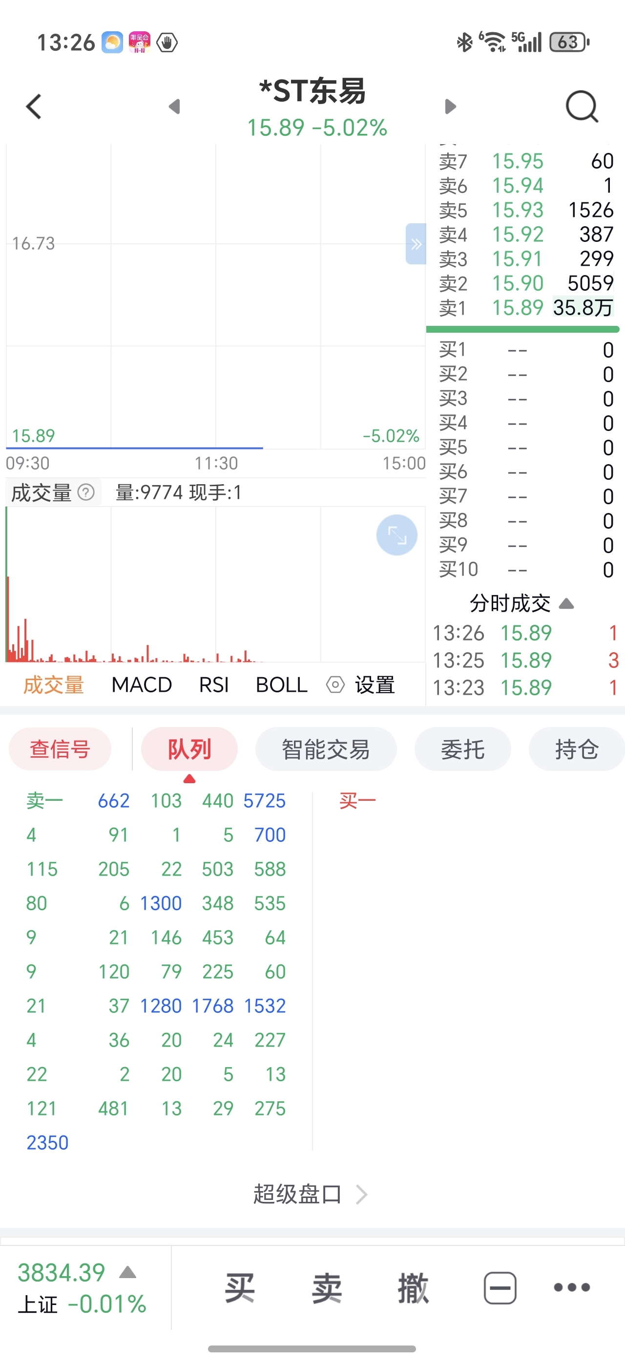Tap the 3834.39 index value
Image resolution: width=625 pixels, height=1368 pixels.
tap(62, 1272)
